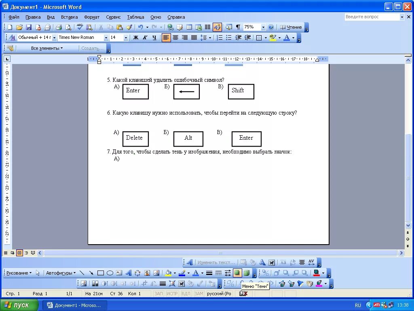414x311 pixels.
Task: Open the 75% zoom dropdown
Action: [263, 27]
